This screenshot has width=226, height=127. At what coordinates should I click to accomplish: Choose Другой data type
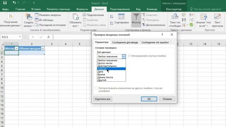point(111,80)
